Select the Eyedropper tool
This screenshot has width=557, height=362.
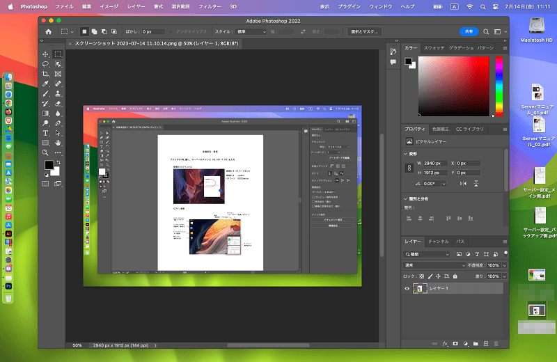45,84
